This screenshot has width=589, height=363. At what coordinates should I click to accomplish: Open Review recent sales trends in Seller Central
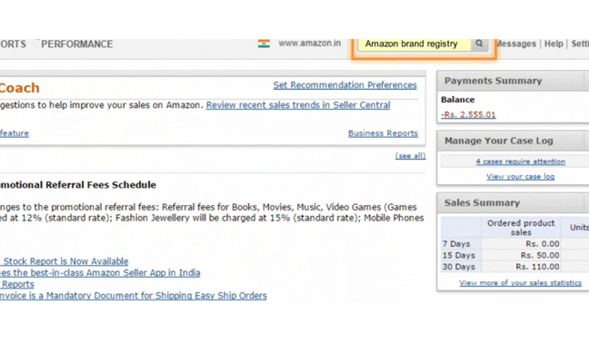(x=298, y=105)
